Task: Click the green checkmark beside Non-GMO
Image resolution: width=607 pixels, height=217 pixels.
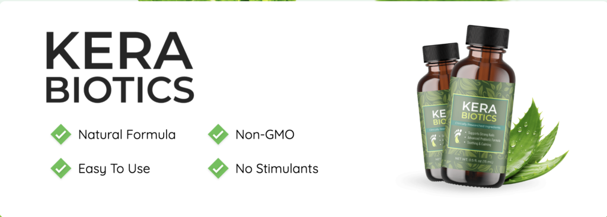Action: (x=218, y=135)
